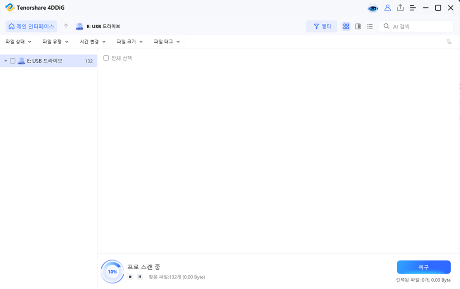Click the share/export icon in title bar

point(400,8)
